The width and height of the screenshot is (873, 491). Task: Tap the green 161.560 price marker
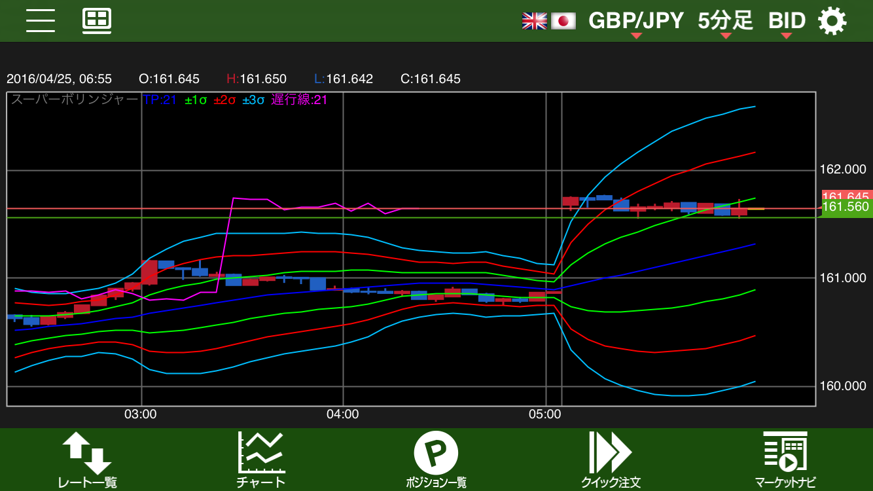coord(846,208)
